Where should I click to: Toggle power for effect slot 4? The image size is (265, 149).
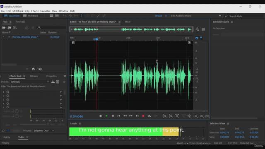pyautogui.click(x=7, y=103)
